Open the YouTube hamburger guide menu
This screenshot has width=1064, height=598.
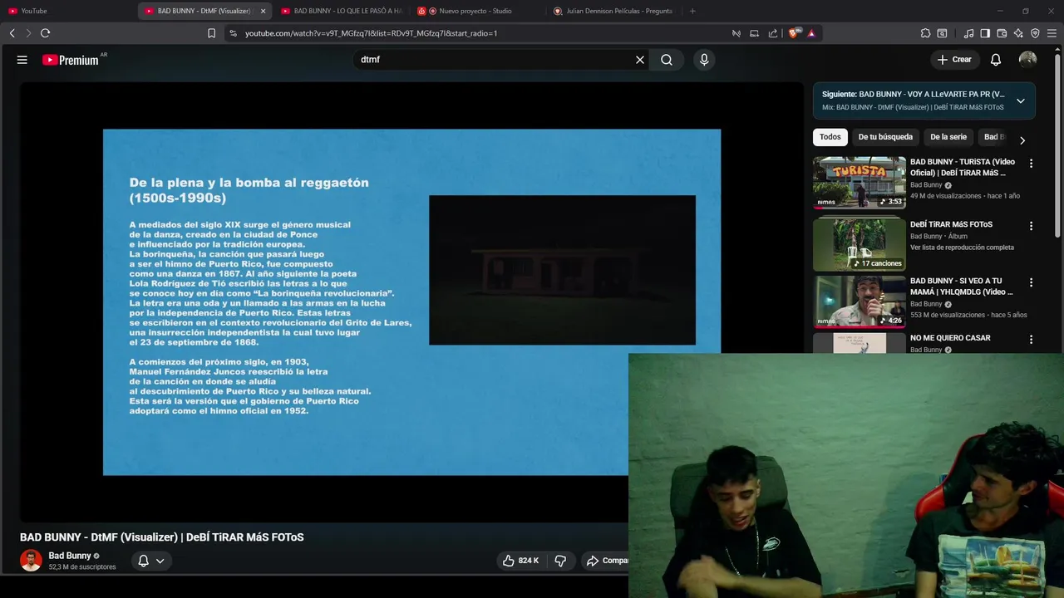tap(22, 60)
